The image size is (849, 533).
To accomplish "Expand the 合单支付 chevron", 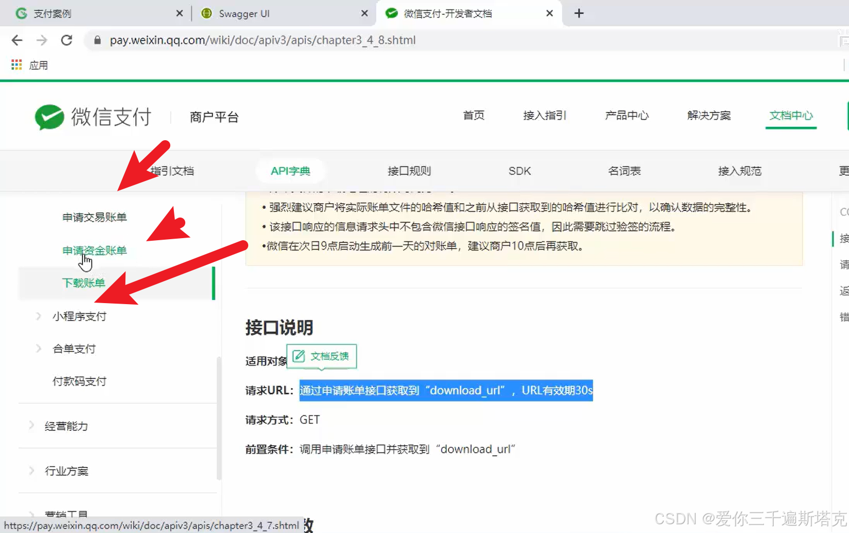I will point(38,348).
